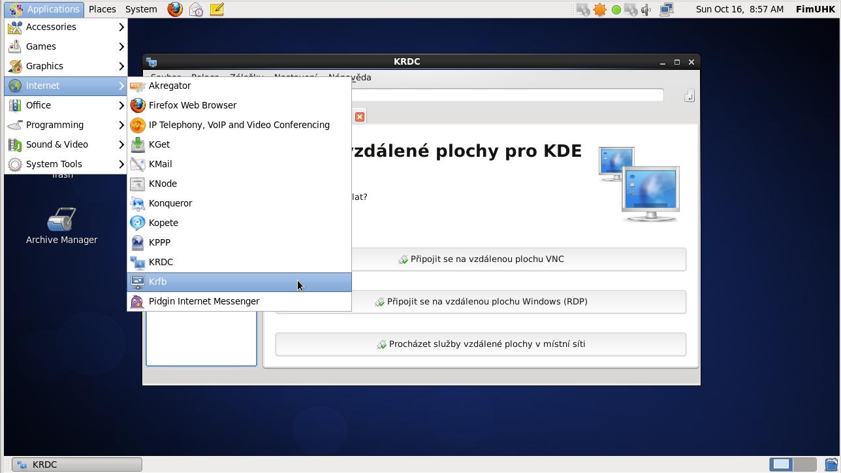Image resolution: width=841 pixels, height=473 pixels.
Task: Click the go button beside address field
Action: [x=689, y=96]
